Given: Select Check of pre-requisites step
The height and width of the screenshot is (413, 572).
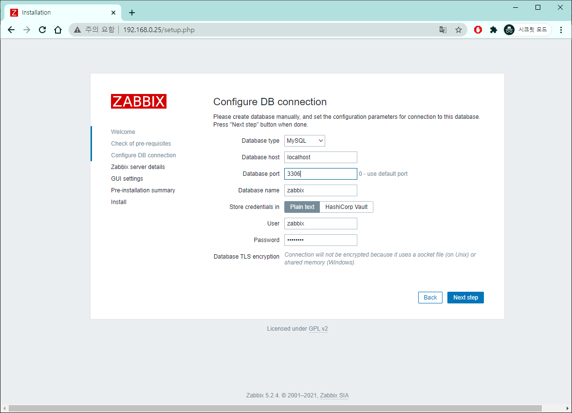Looking at the screenshot, I should tap(141, 144).
